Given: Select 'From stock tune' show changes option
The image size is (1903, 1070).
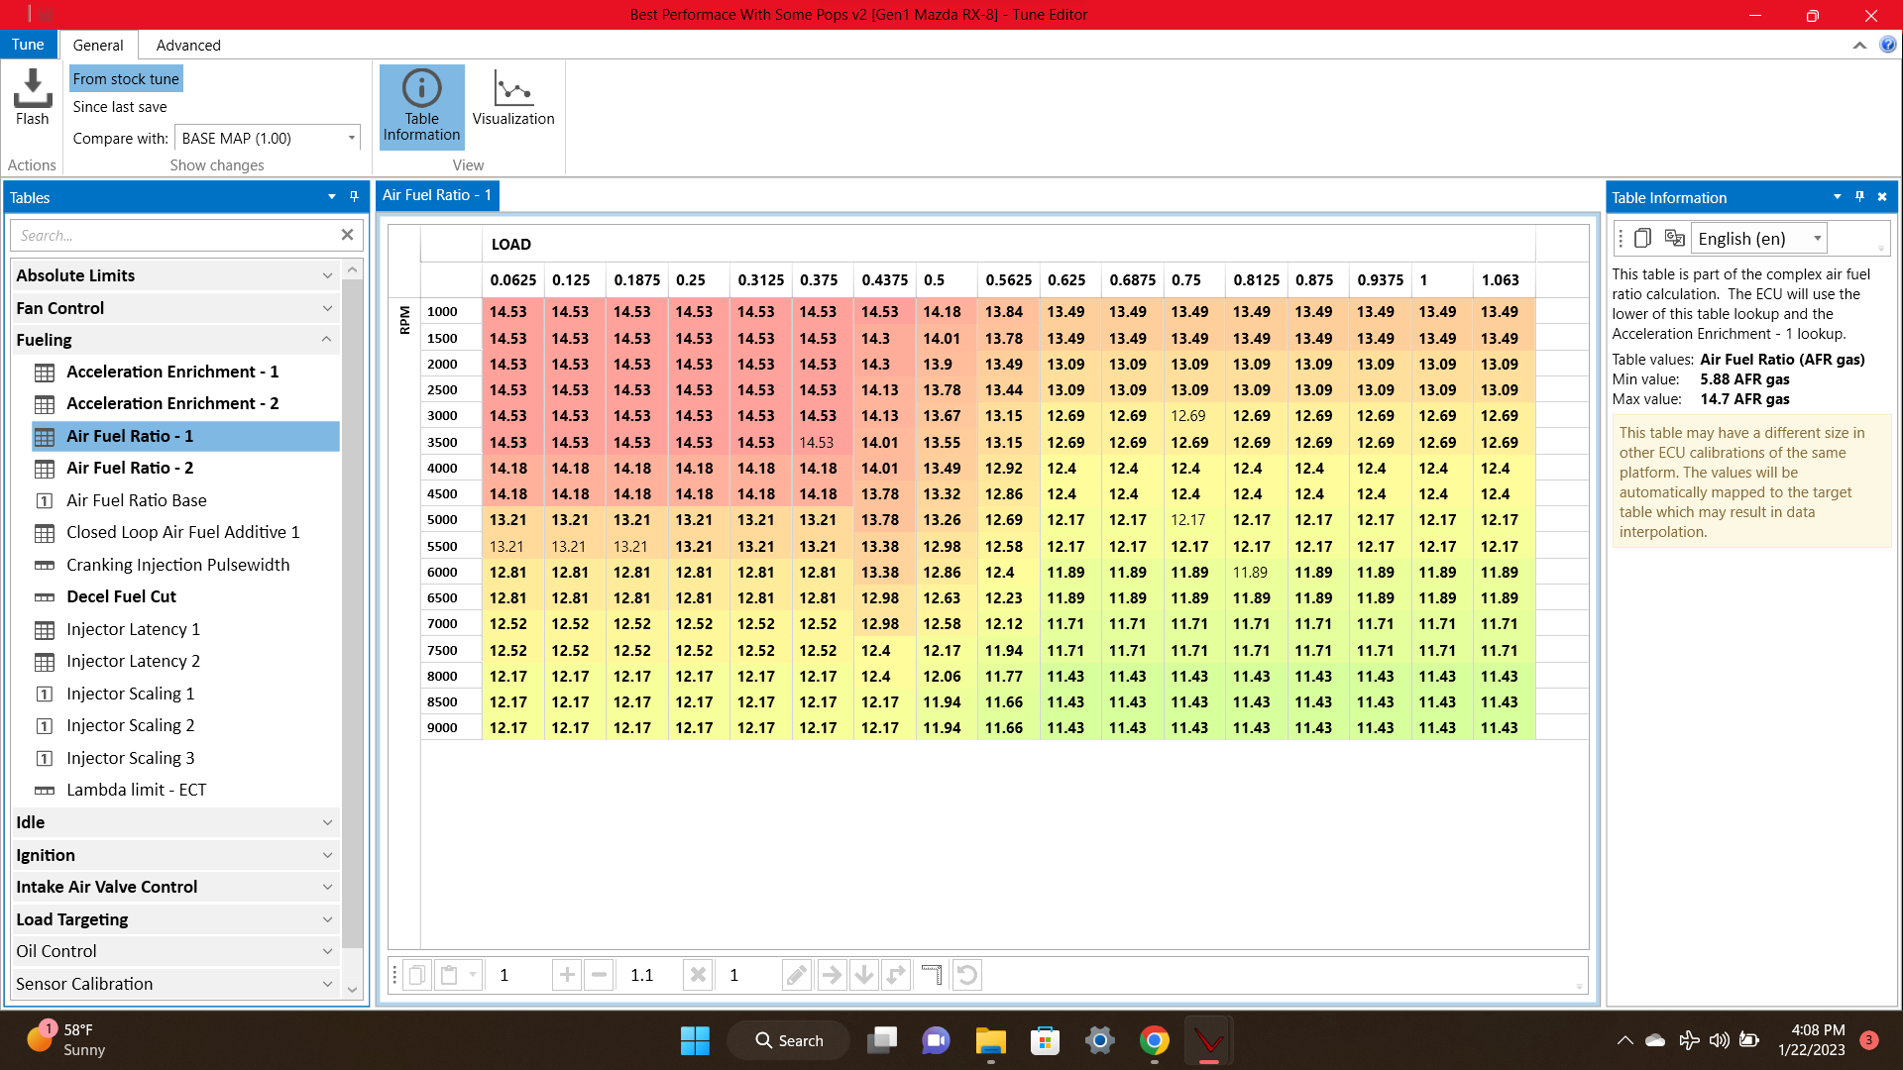Looking at the screenshot, I should point(126,79).
